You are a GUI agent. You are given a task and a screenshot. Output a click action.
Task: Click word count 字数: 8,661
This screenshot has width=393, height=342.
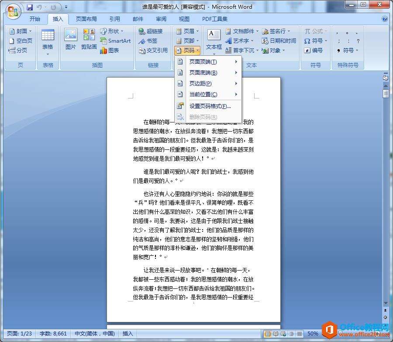53,334
